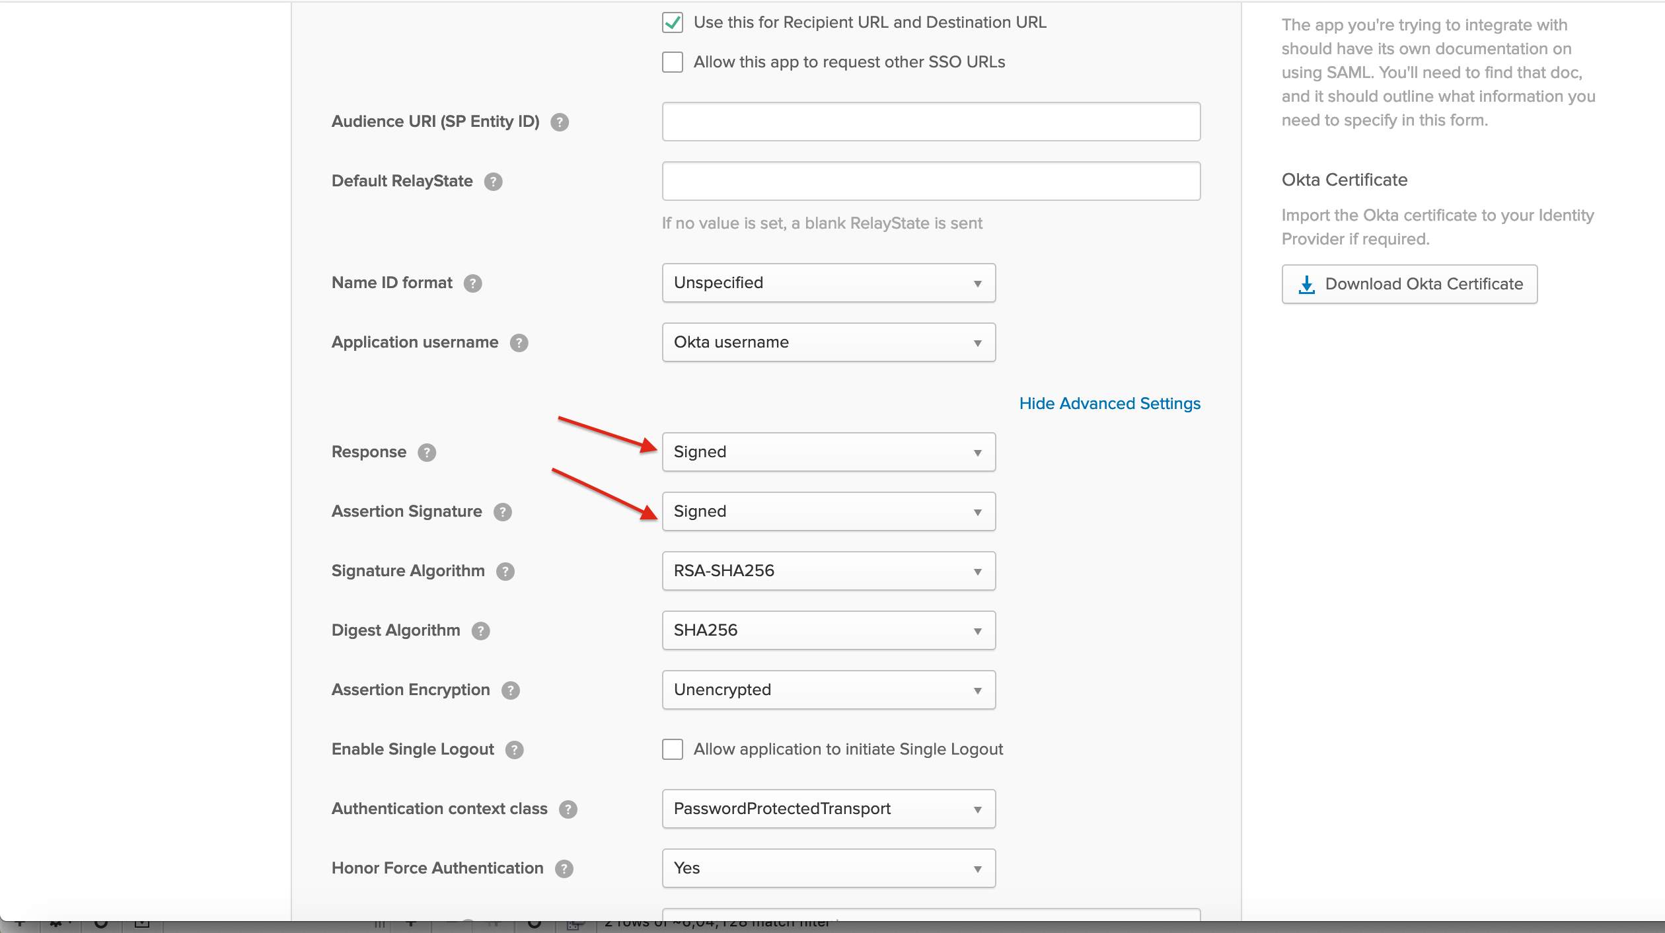The height and width of the screenshot is (933, 1665).
Task: Click help icon next to Honor Force Authentication
Action: [564, 869]
